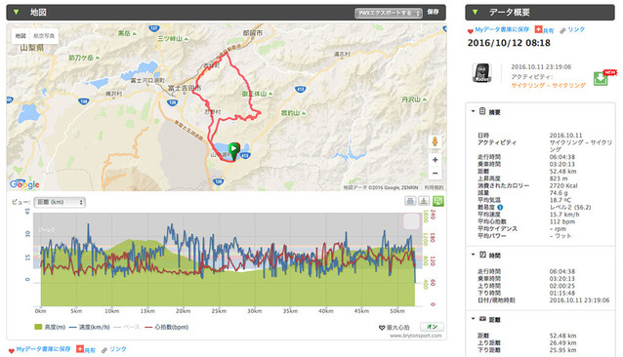Viewport: 623px width, 357px height.
Task: Click the green chart view icon
Action: point(438,201)
